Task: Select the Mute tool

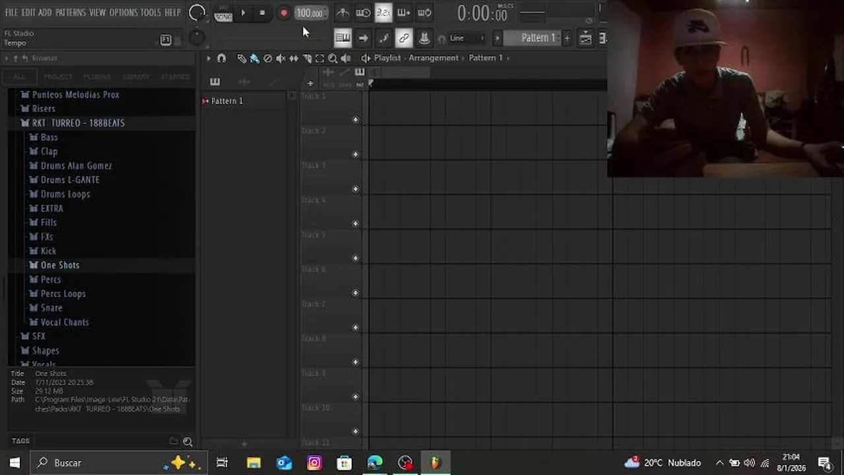Action: [x=281, y=58]
